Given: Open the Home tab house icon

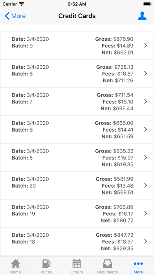Looking at the screenshot, I should click(x=16, y=264).
